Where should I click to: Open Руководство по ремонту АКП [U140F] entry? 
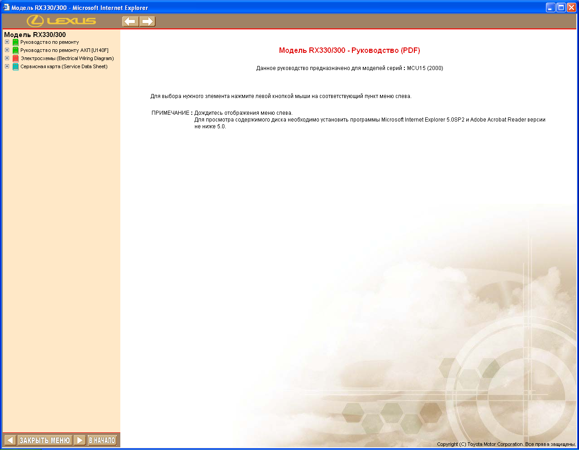tap(64, 50)
